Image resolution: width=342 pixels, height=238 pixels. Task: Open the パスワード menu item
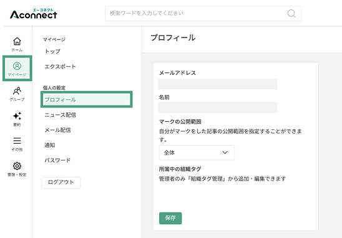57,160
